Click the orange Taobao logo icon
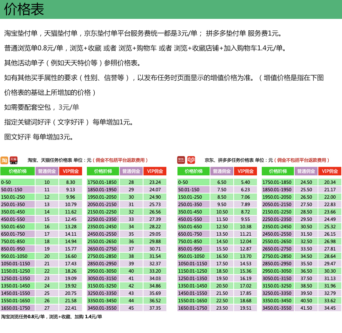This screenshot has width=342, height=333. [4, 160]
